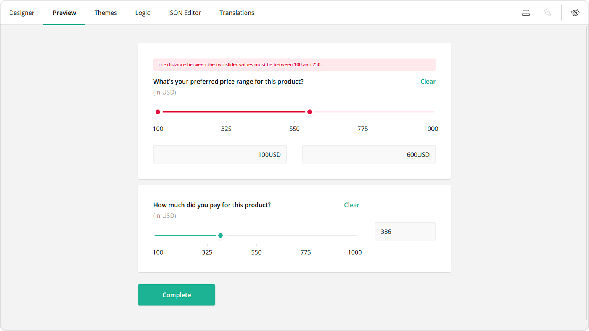The width and height of the screenshot is (589, 331).
Task: Go to the Translations tab
Action: click(237, 12)
